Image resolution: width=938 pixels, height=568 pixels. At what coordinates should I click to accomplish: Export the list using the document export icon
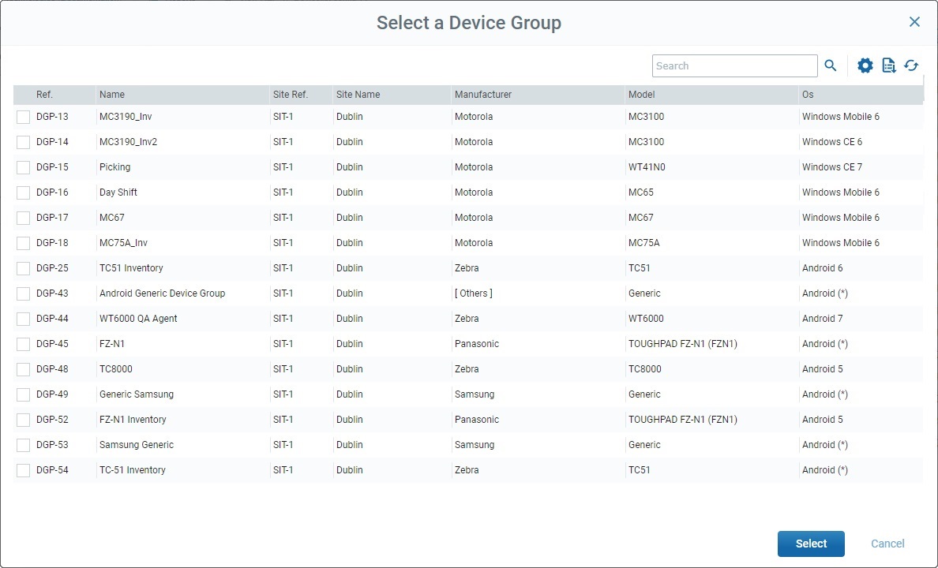[889, 65]
